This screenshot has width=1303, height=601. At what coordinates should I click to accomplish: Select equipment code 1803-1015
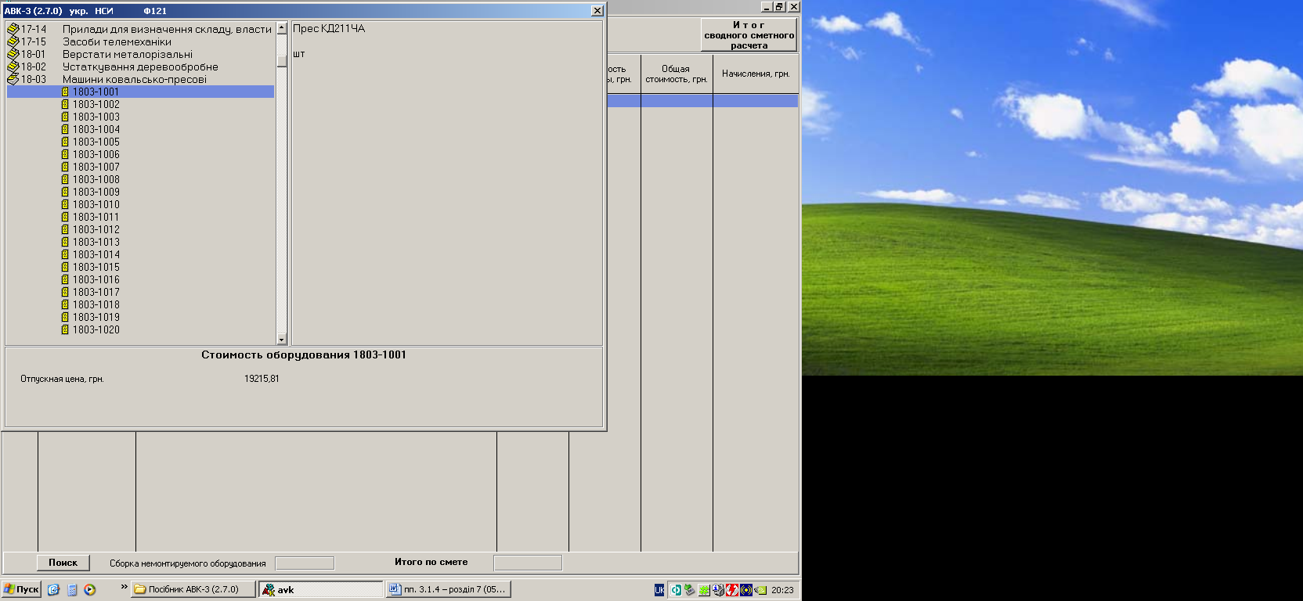click(x=96, y=267)
